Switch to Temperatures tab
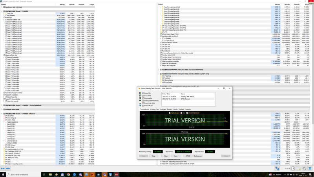 coord(144,109)
